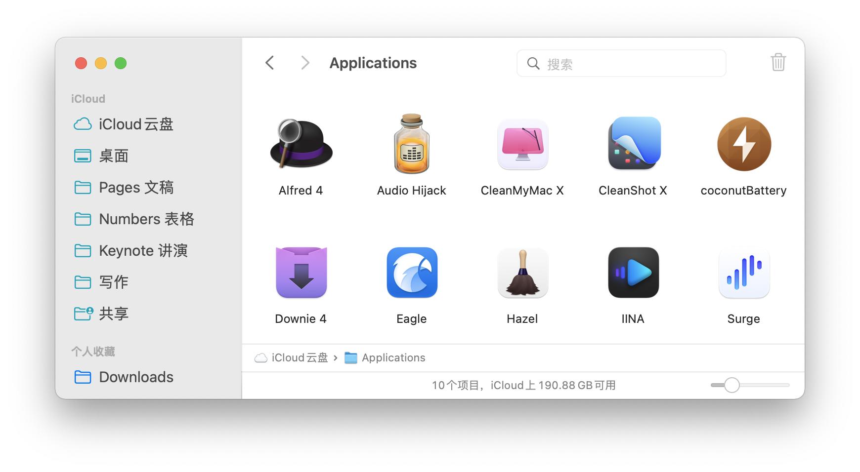Adjust the icon size slider
Screen dimensions: 860x472
[731, 385]
